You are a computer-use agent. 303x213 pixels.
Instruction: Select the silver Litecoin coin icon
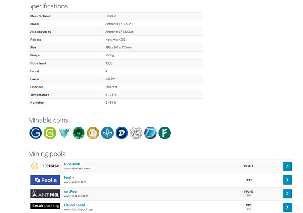click(x=136, y=133)
